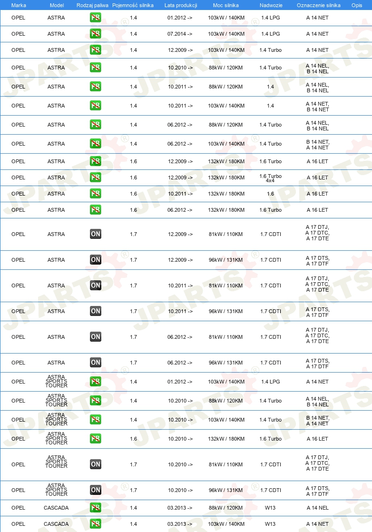Viewport: 372px width, 532px height.
Task: Click the Oznaczenie silnika column header
Action: click(x=318, y=5)
